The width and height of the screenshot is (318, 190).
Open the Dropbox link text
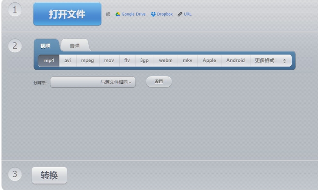tap(165, 14)
